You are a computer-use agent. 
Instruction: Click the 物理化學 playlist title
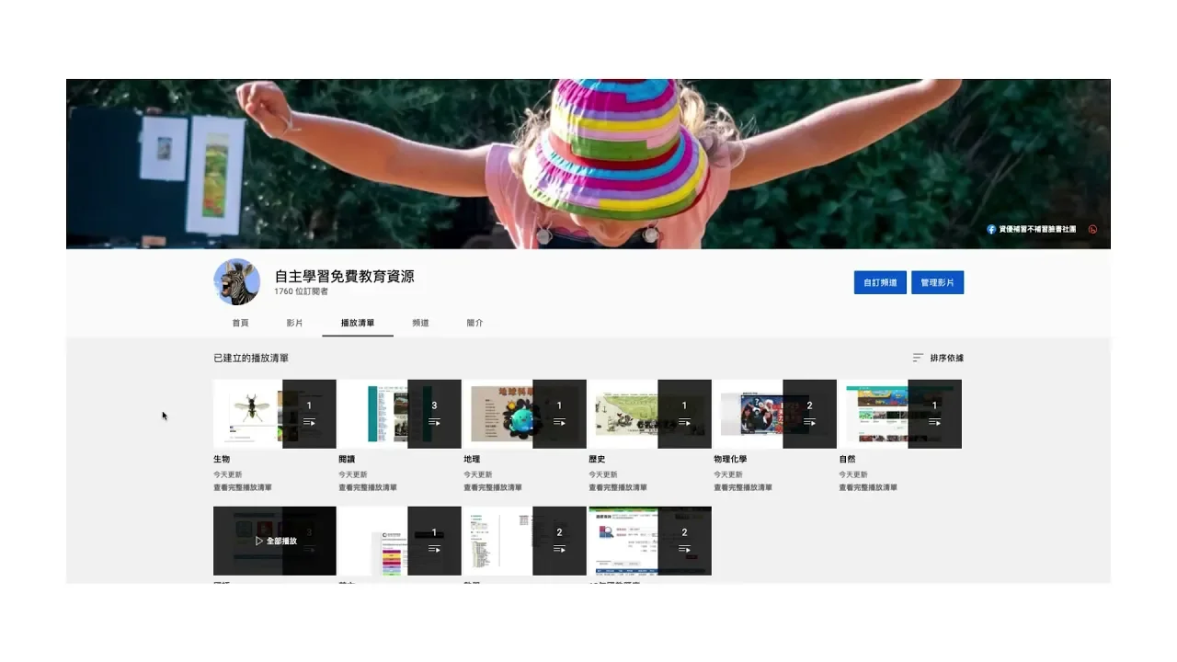(730, 459)
